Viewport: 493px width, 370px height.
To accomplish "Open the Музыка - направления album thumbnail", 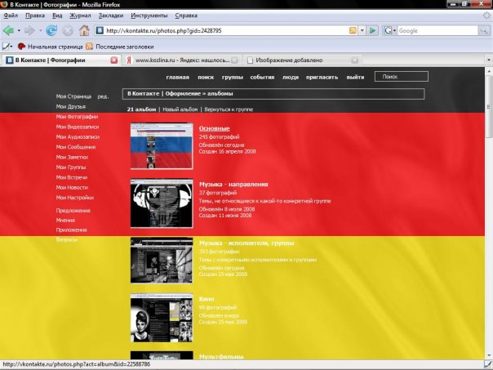I will point(162,203).
